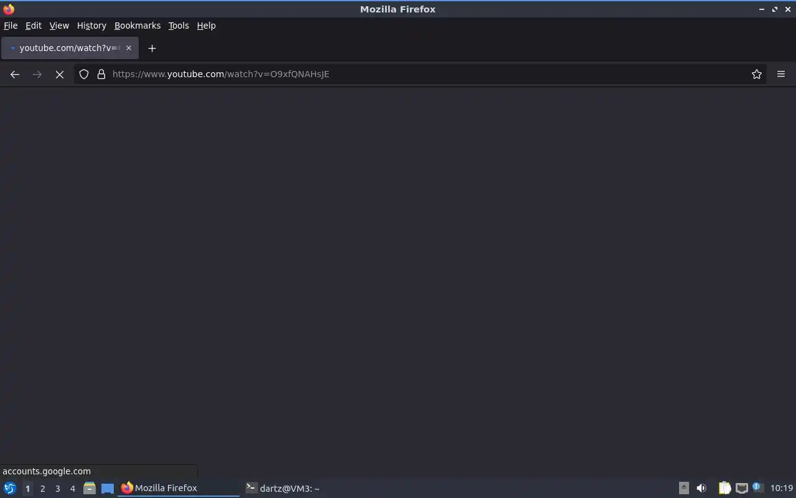This screenshot has height=498, width=796.
Task: Close the youtube.com tab
Action: coord(129,48)
